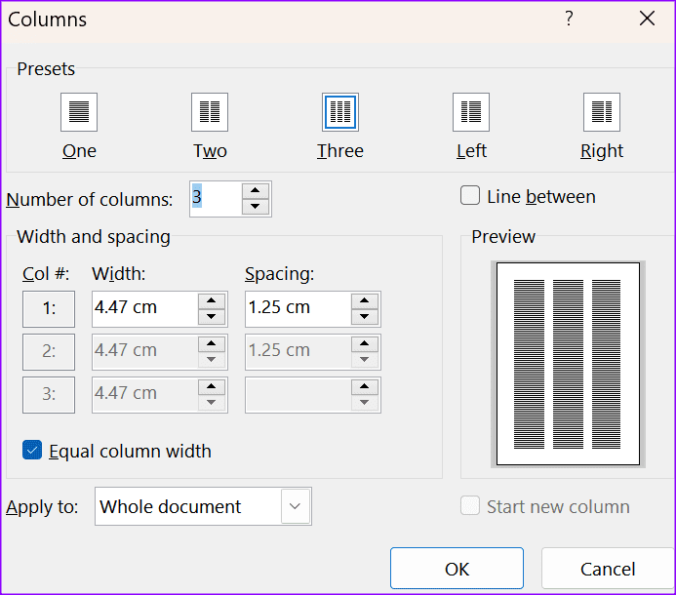Click the Col 1 label button
The image size is (676, 595).
click(49, 308)
